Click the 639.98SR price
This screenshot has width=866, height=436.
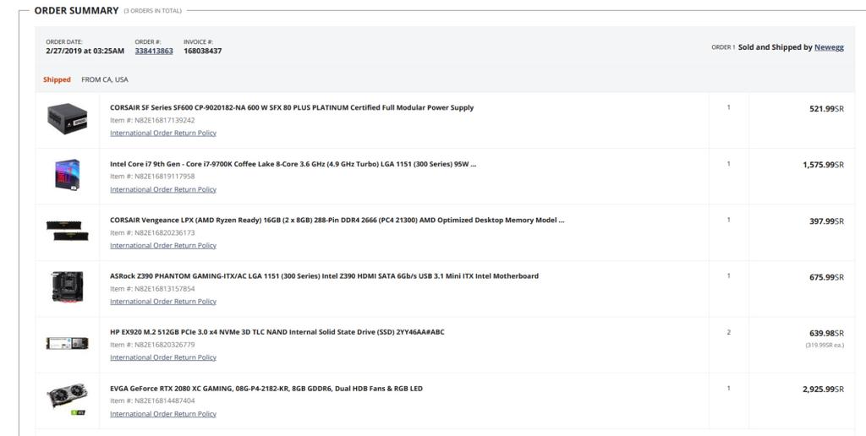[x=826, y=334]
